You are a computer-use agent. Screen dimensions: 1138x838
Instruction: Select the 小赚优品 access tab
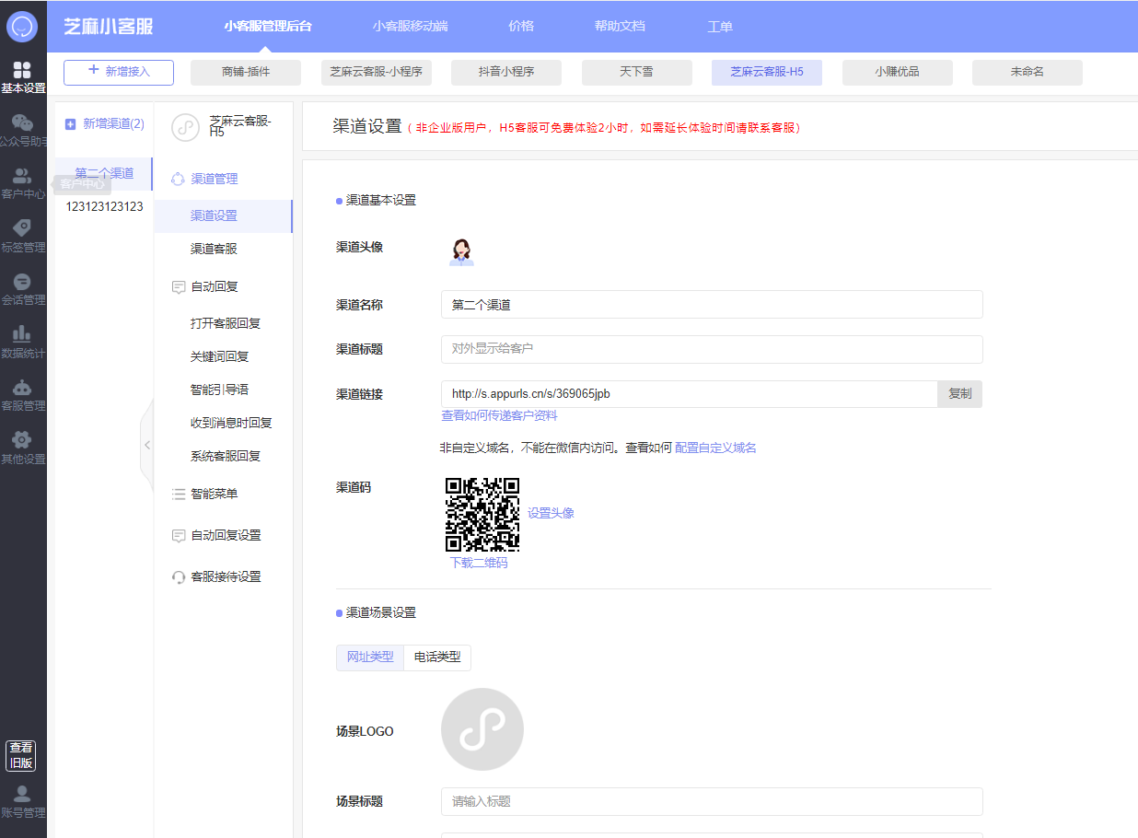coord(898,72)
